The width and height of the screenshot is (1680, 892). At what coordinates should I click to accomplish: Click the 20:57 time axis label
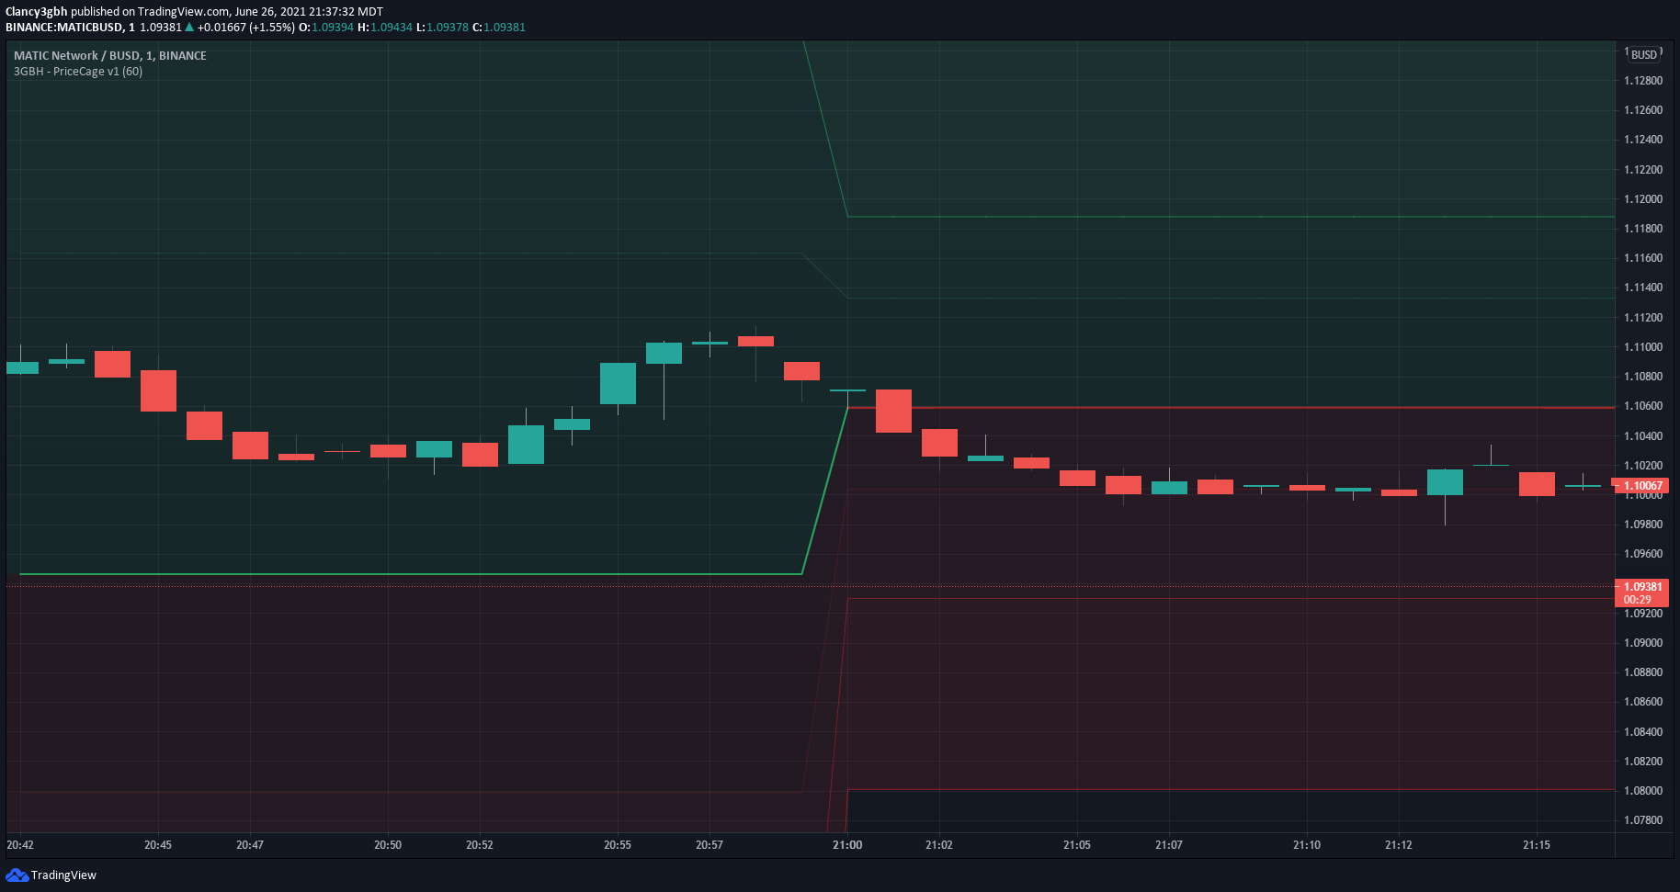(x=709, y=845)
